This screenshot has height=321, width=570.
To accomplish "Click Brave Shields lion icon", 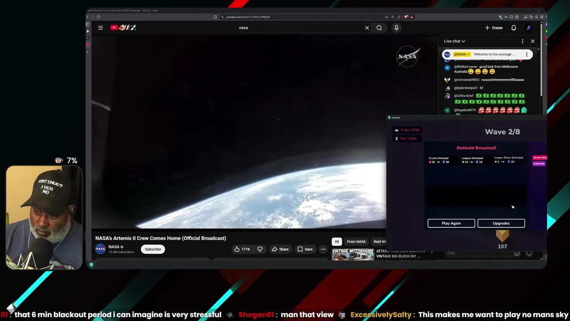I will tap(406, 17).
